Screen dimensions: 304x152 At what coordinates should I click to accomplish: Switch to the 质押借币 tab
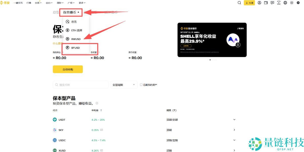click(x=110, y=12)
